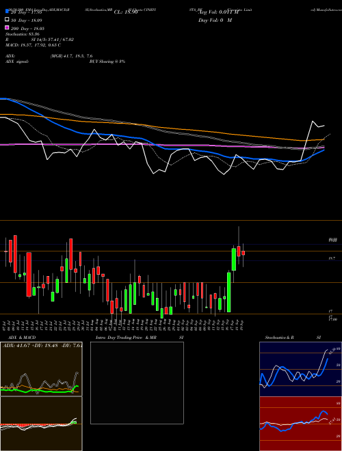Click the white moving average peak at right
The width and height of the screenshot is (342, 451).
313,122
